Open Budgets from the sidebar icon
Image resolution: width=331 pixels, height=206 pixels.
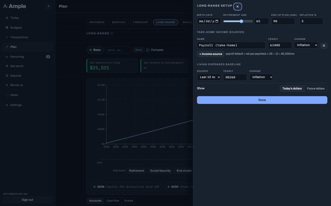[7, 27]
